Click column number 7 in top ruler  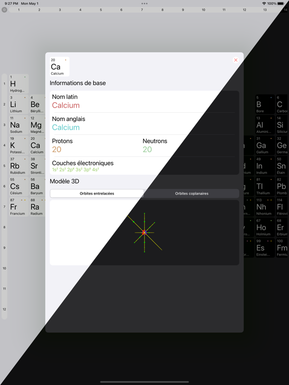[142, 10]
